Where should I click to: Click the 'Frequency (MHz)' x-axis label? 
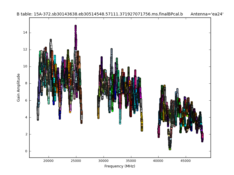point(120,166)
